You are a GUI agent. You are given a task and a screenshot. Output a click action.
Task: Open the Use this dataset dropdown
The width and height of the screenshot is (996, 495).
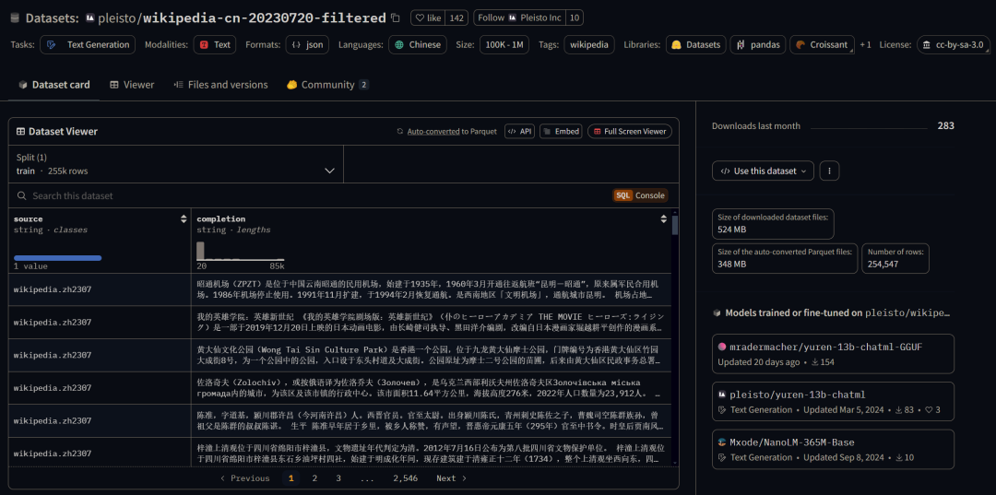(x=763, y=171)
